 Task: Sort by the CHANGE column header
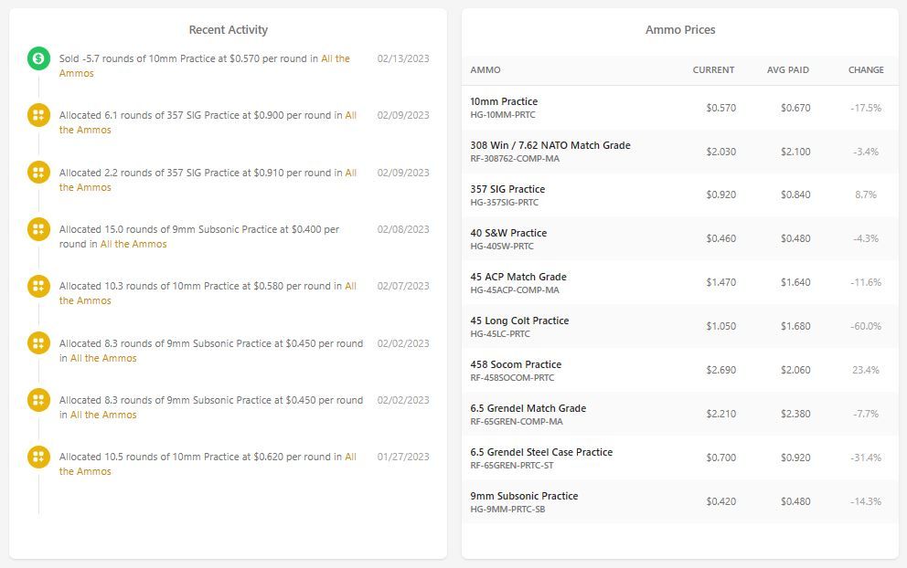coord(866,70)
